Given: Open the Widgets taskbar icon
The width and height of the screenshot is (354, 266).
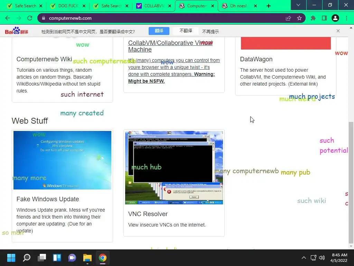Looking at the screenshot, I should [x=57, y=258].
